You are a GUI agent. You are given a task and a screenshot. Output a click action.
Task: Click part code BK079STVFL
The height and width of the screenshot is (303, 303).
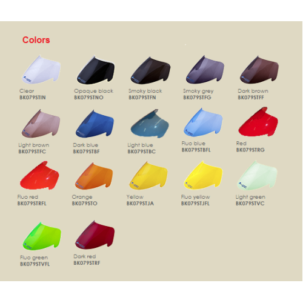pos(35,264)
